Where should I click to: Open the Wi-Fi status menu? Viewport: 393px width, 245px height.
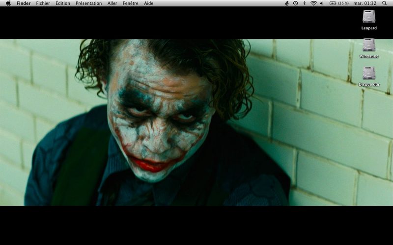[x=313, y=3]
